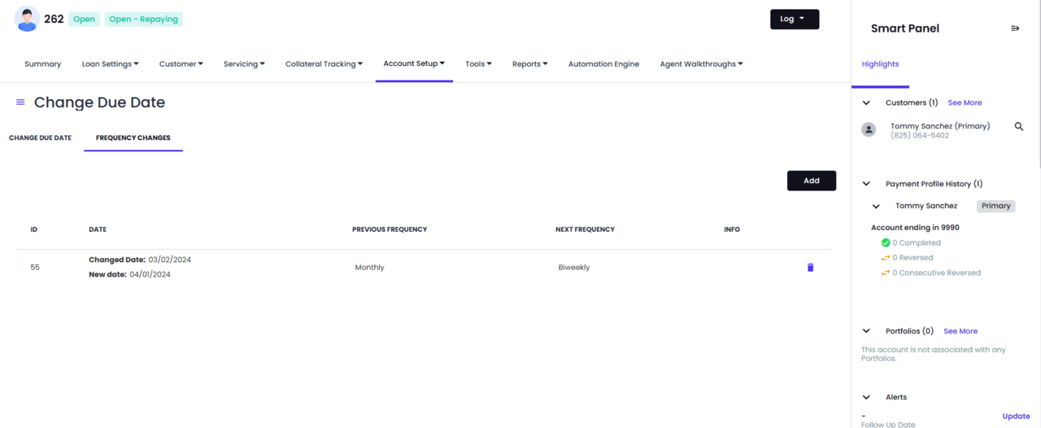The width and height of the screenshot is (1041, 428).
Task: Click the green Completed checkmark icon
Action: click(x=886, y=242)
